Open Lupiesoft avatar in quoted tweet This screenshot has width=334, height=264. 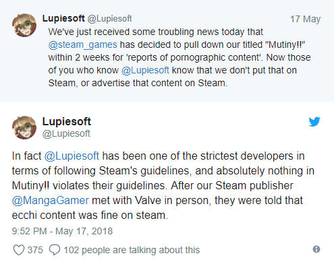coord(24,25)
